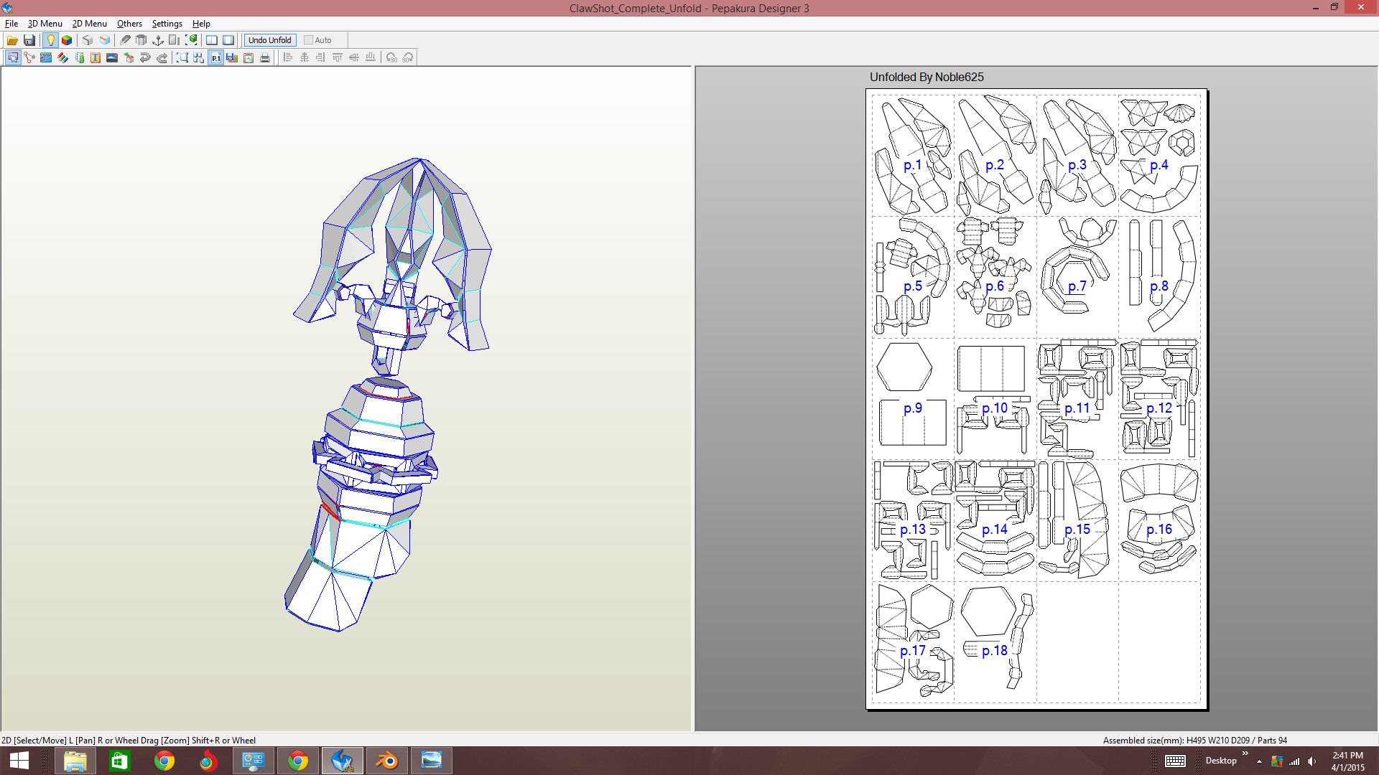Open the on-screen keyboard tray icon
1379x775 pixels.
point(1175,761)
